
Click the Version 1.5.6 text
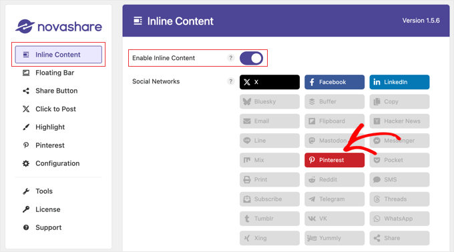point(421,21)
